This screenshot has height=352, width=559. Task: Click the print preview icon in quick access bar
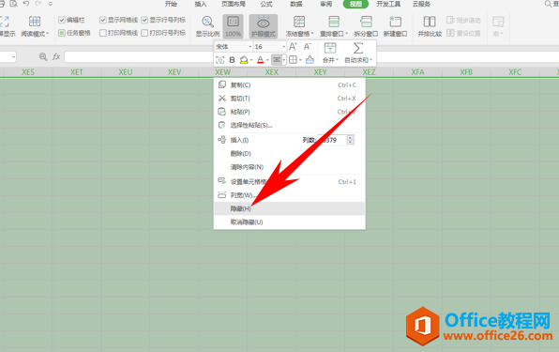(13, 4)
